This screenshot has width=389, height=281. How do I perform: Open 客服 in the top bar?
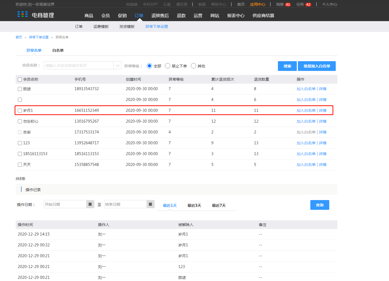click(x=202, y=5)
